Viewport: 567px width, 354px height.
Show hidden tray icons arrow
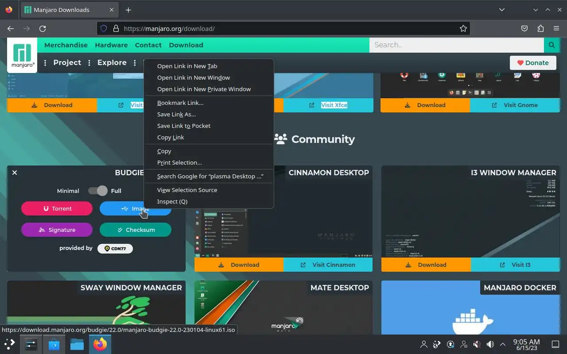(503, 344)
